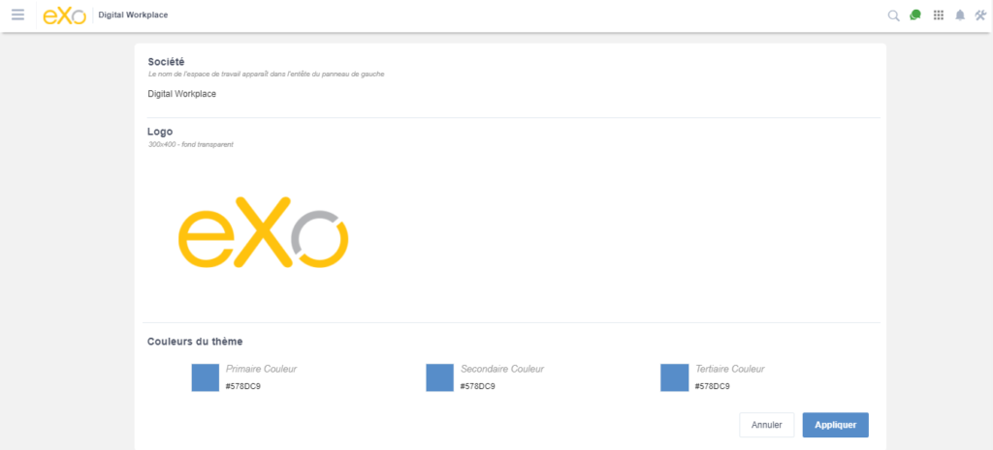Click the #578DC9 value under Secondaire Couleur
This screenshot has height=450, width=993.
478,386
